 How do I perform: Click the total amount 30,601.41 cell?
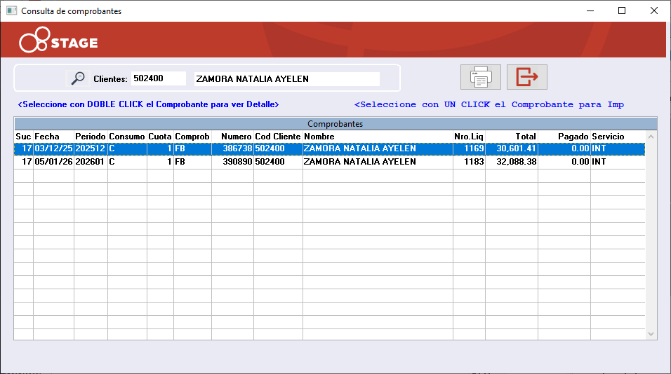[x=511, y=148]
